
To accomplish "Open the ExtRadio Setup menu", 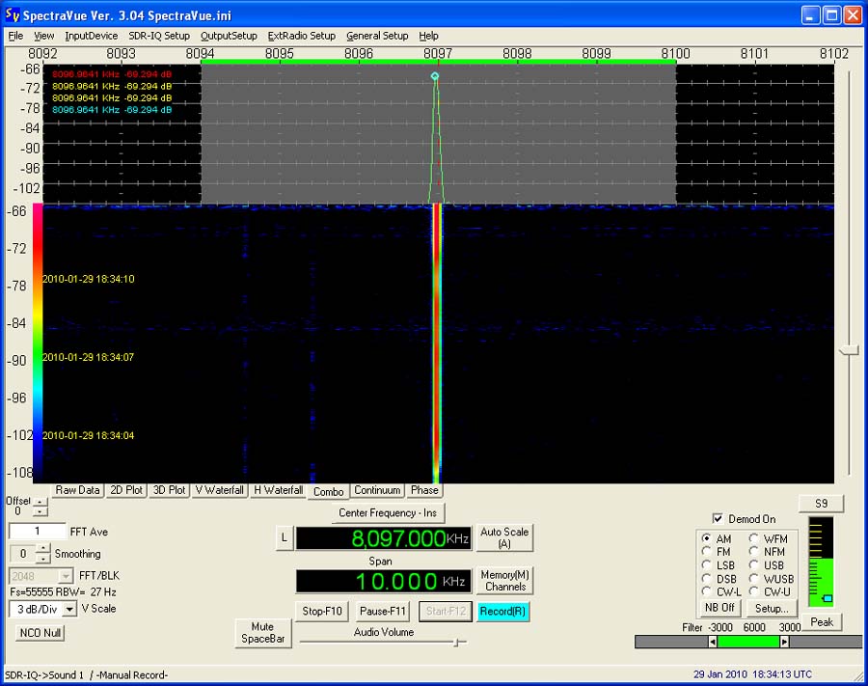I will tap(302, 36).
